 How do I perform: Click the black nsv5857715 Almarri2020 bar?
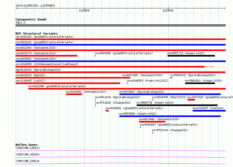pos(191,56)
